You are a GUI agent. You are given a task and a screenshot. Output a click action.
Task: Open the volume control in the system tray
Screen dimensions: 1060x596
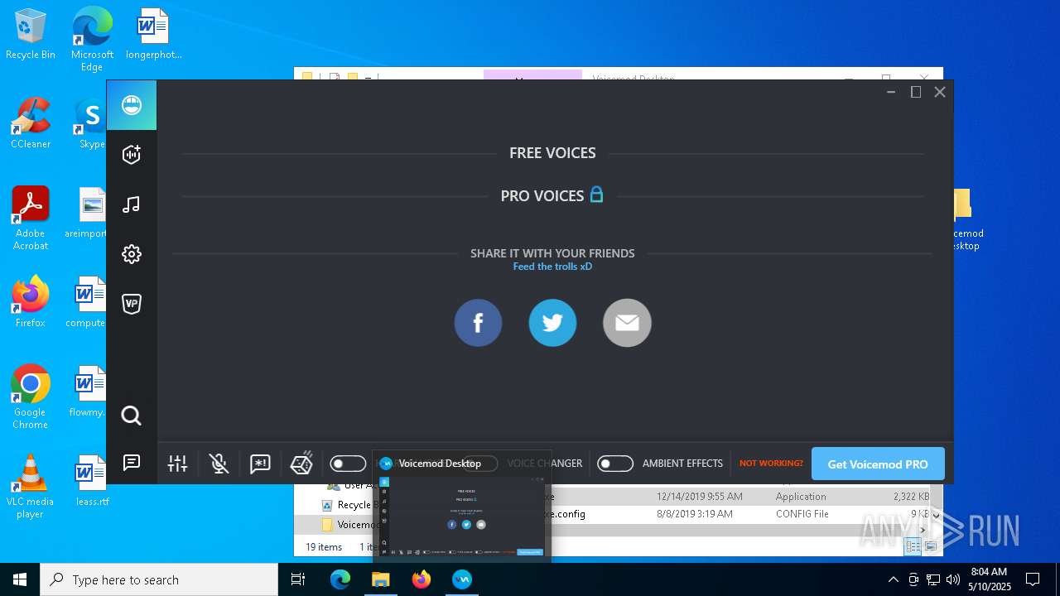coord(953,579)
